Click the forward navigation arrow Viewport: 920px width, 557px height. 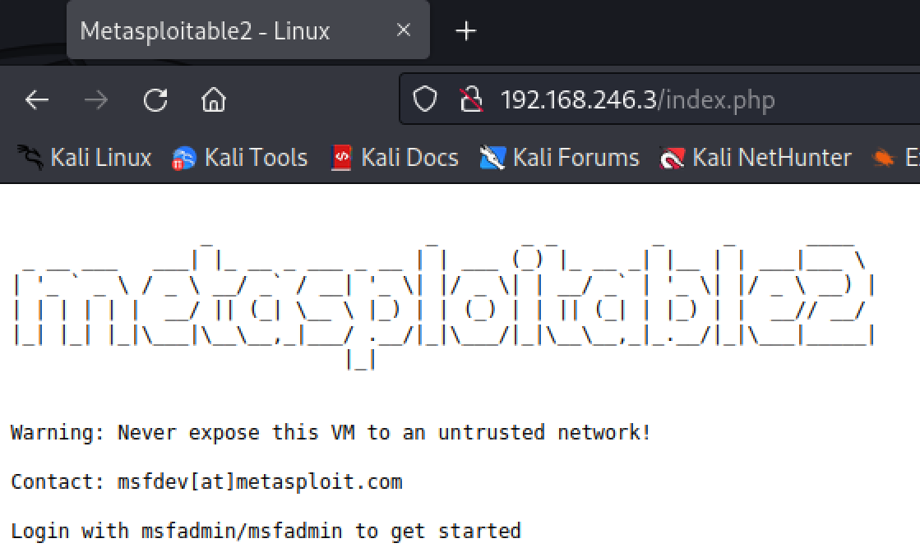click(96, 100)
